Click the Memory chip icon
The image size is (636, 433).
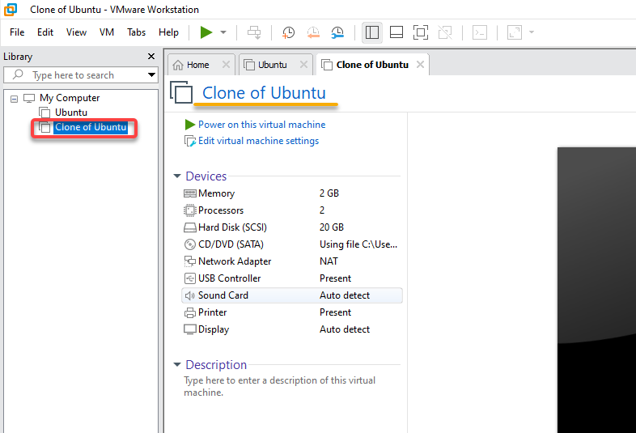click(x=190, y=193)
